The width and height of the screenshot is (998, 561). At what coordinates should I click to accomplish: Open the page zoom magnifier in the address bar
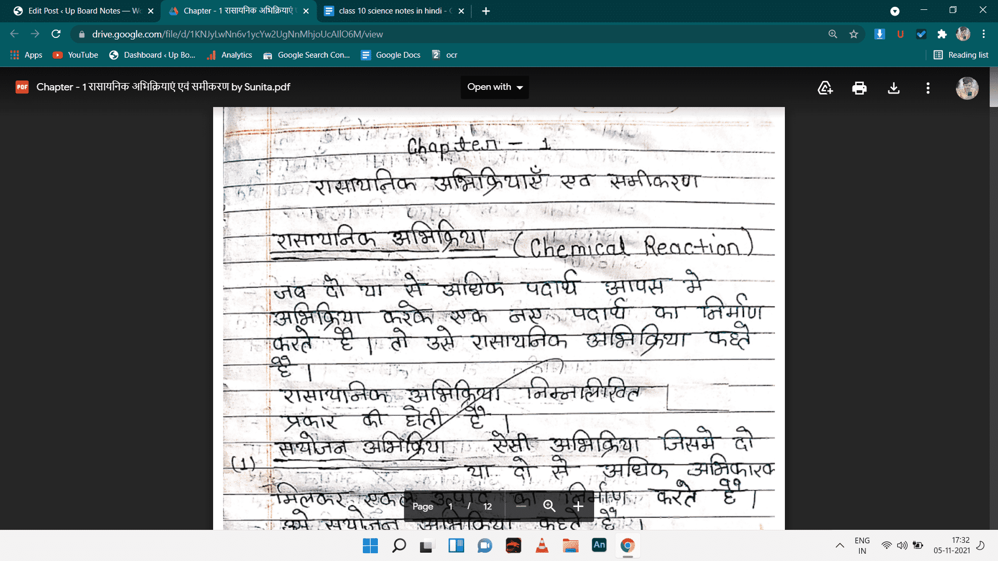tap(833, 34)
